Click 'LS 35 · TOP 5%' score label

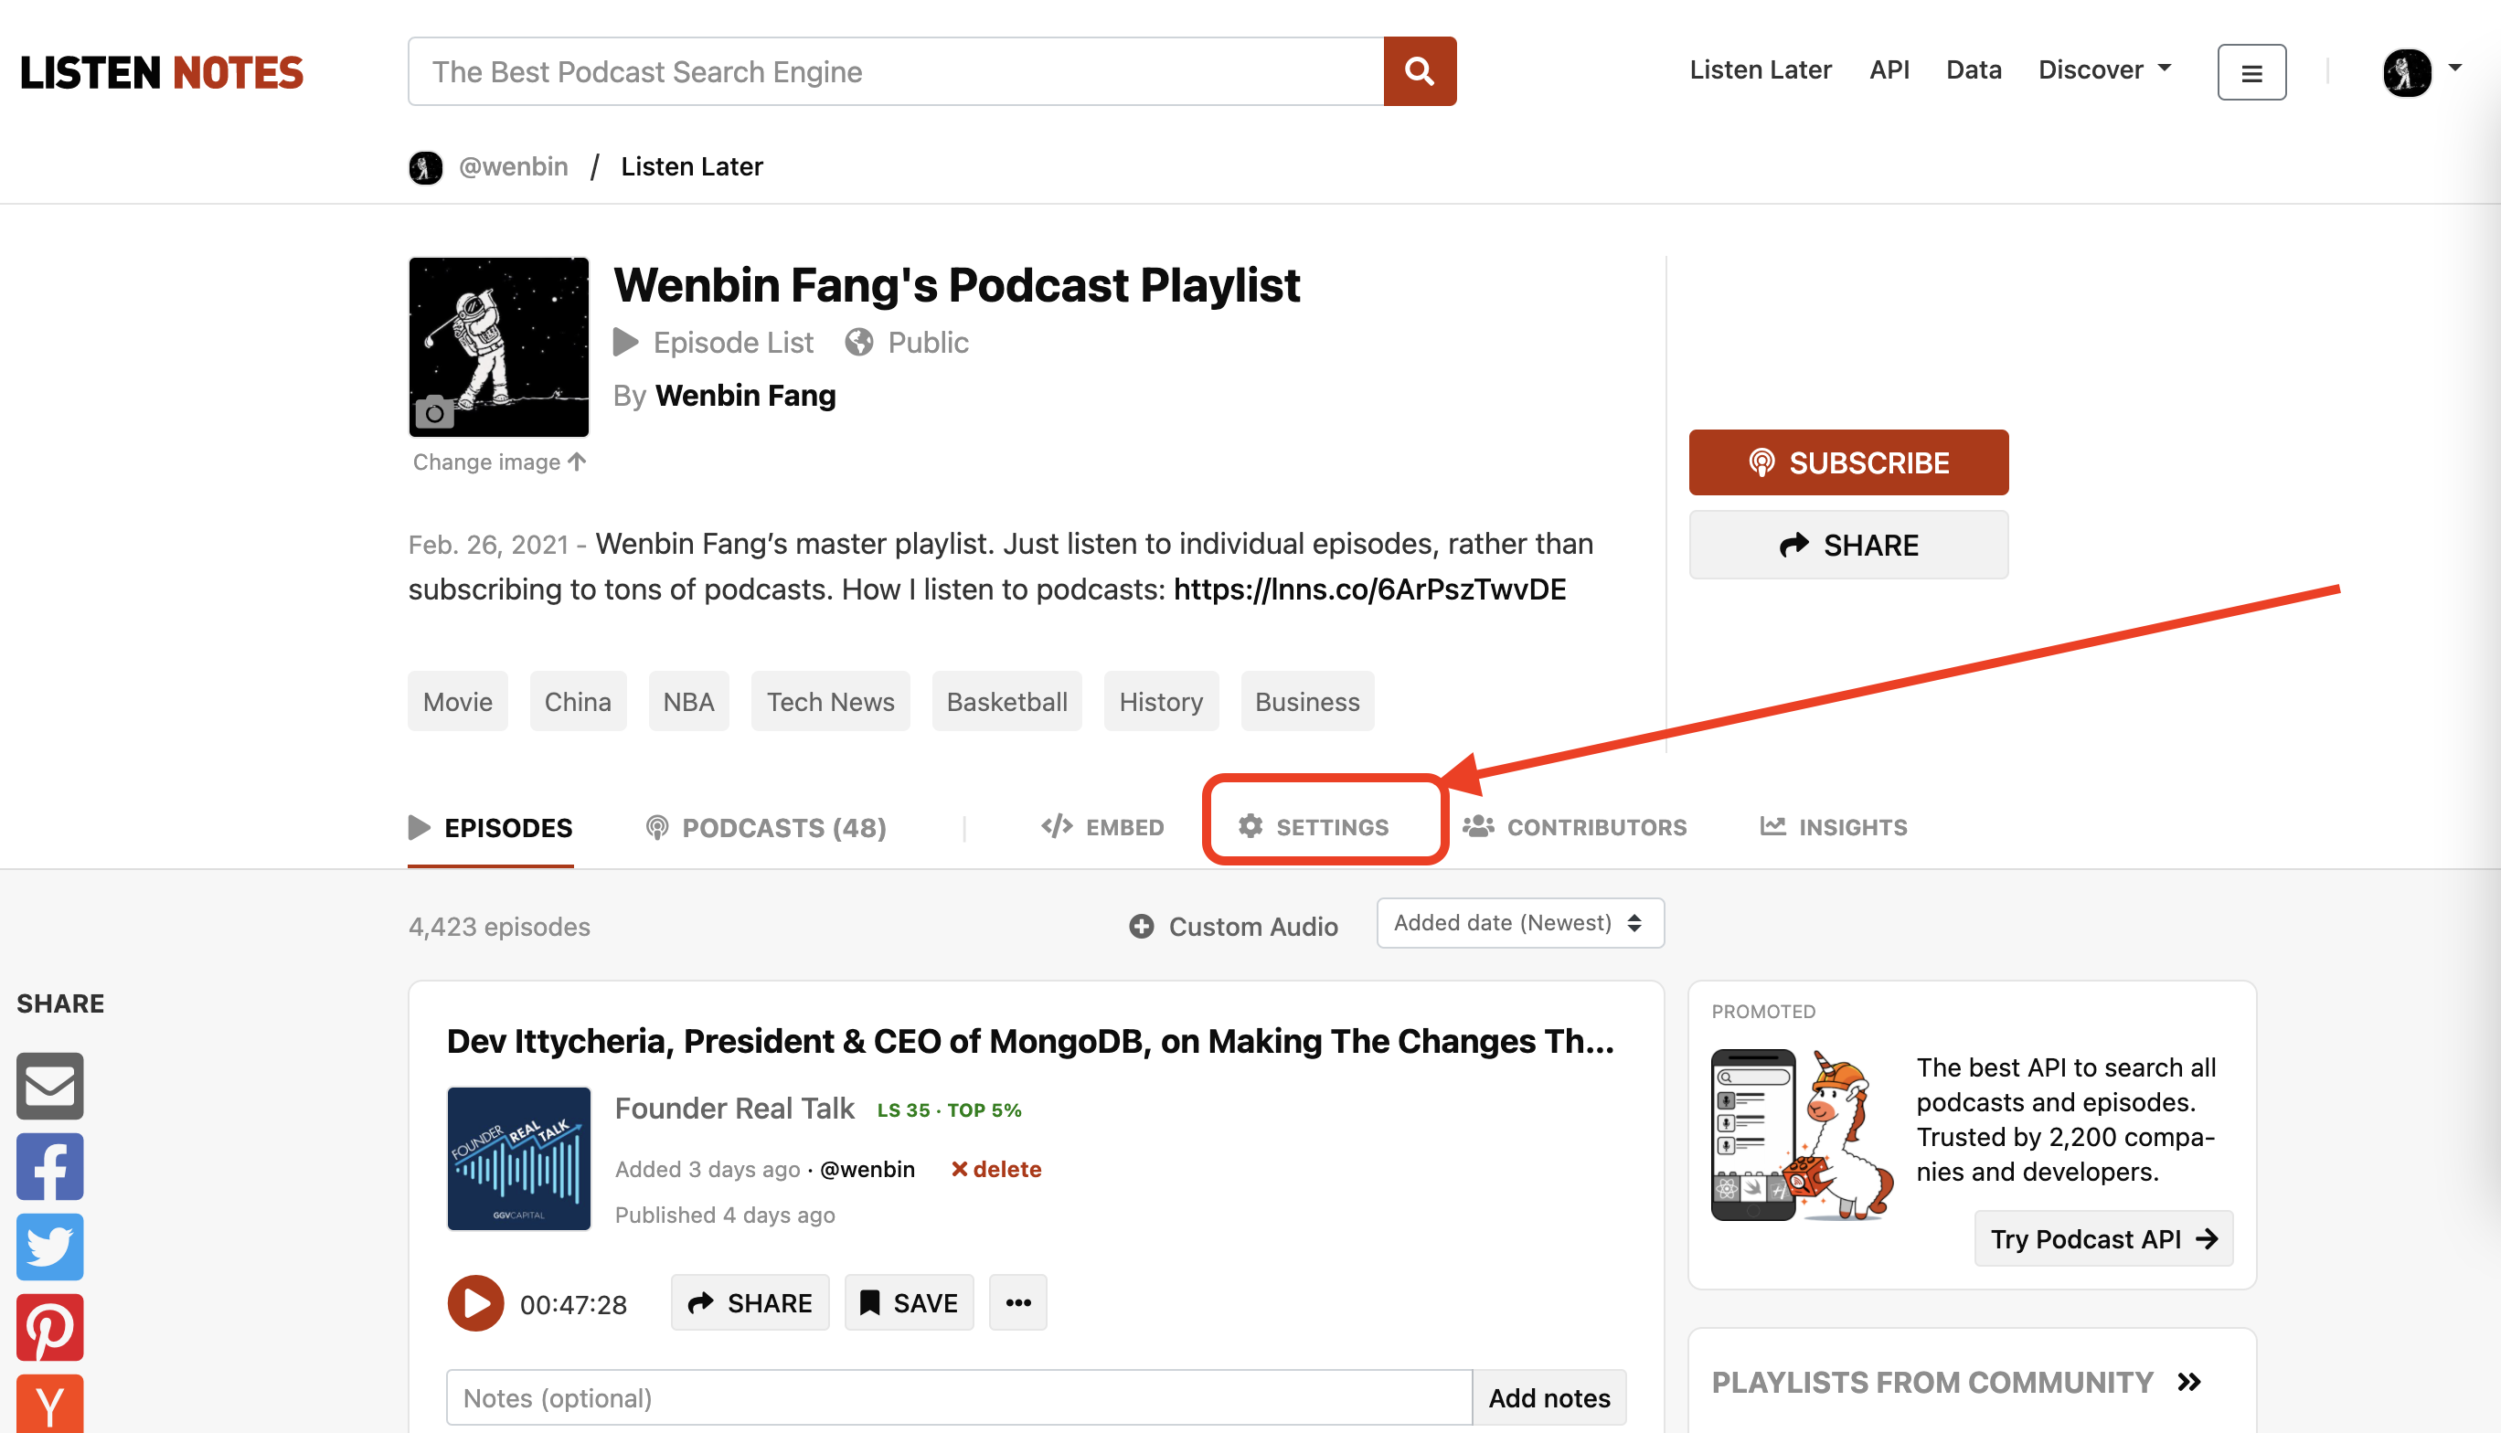949,1110
